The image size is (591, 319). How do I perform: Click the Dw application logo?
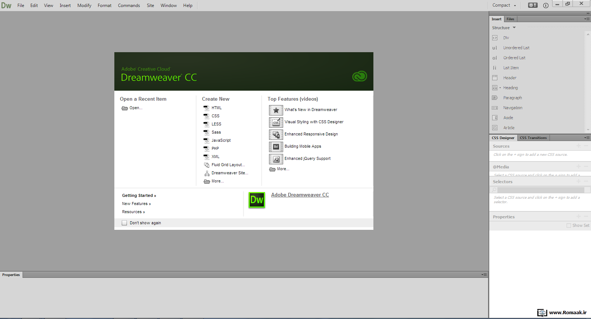pos(6,6)
